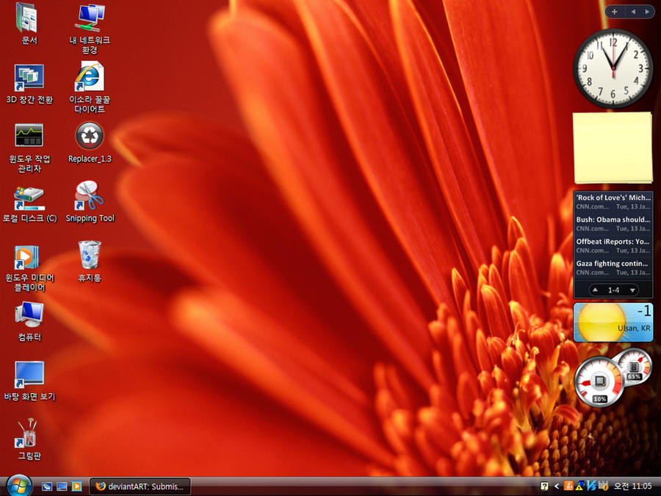Viewport: 661px width, 496px height.
Task: Click the 오전 11:05 taskbar clock
Action: tap(632, 486)
